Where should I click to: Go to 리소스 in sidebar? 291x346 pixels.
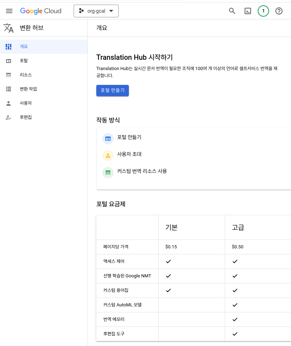[x=25, y=75]
